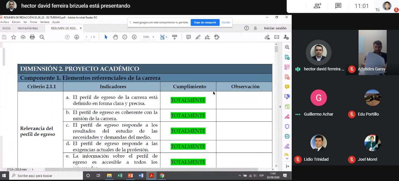Click the page number input field

(x=87, y=37)
